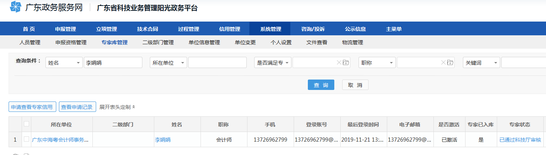Focus the empty 所在单位 text input

[217, 62]
